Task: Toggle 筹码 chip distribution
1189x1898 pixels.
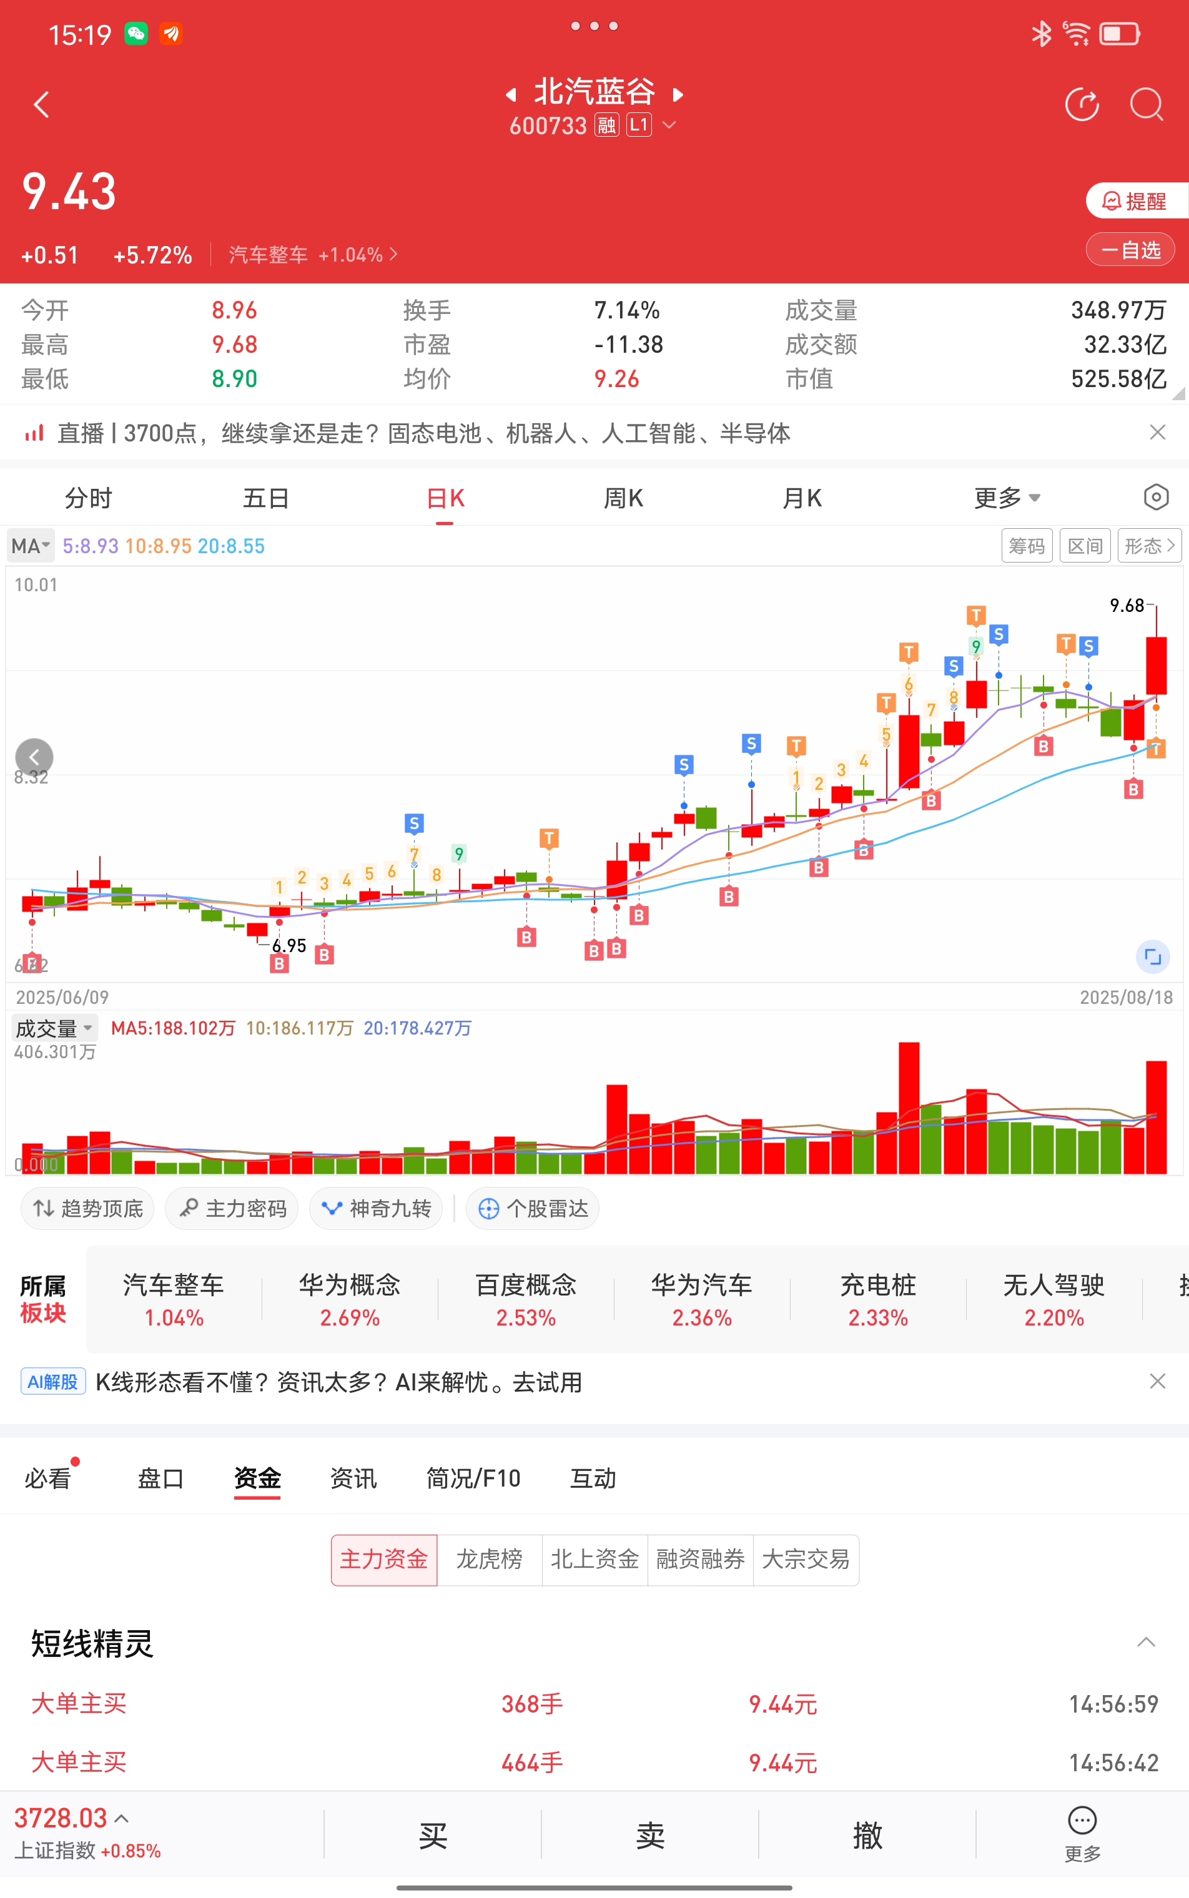Action: point(1027,546)
